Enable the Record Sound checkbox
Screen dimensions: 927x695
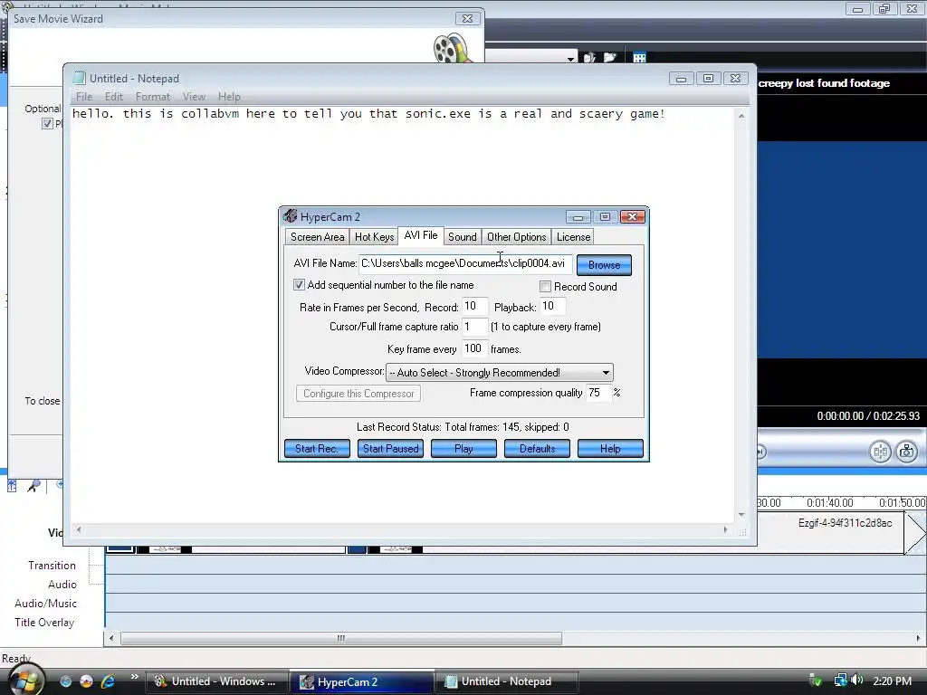coord(545,287)
